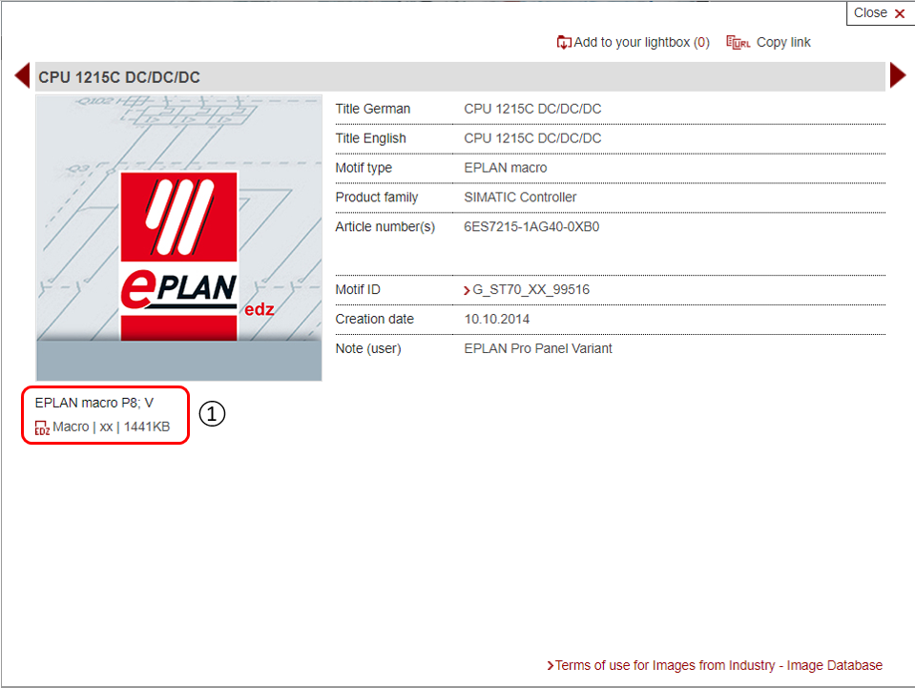
Task: Click the EDZ macro file icon
Action: 42,427
